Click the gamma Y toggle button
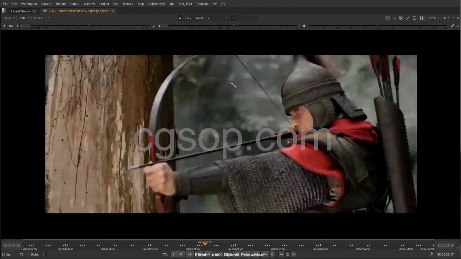This screenshot has height=259, width=461. [x=153, y=26]
